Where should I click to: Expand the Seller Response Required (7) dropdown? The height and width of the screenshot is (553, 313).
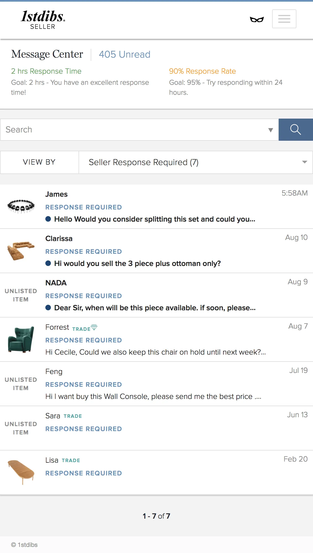coord(196,162)
